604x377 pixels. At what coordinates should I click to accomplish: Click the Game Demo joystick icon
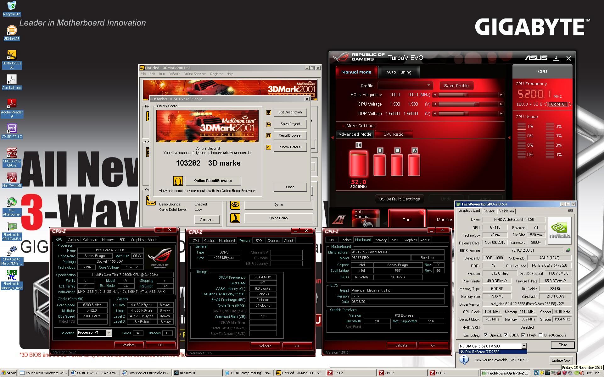tap(235, 218)
